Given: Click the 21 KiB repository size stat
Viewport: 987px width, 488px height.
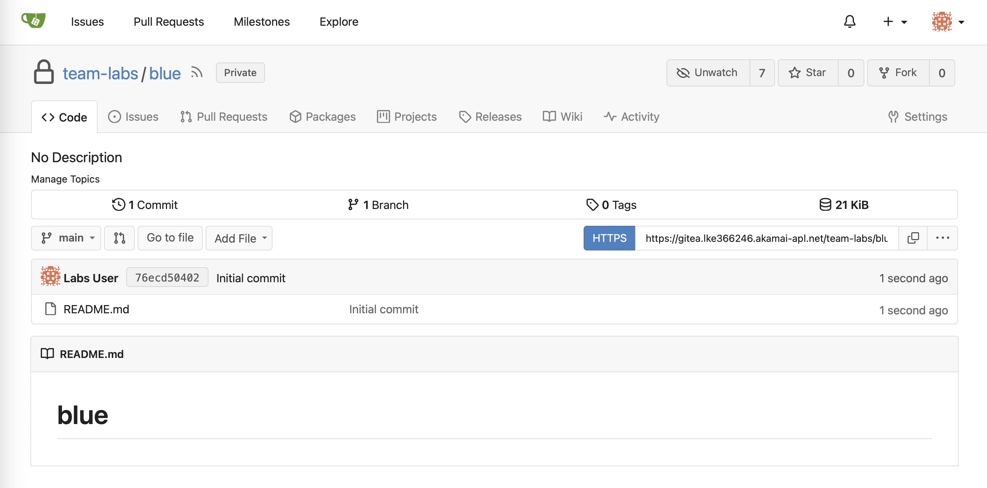Looking at the screenshot, I should point(844,205).
